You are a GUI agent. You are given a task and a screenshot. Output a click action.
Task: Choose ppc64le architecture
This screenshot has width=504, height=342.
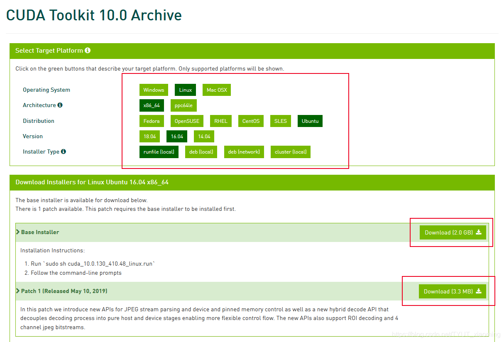tap(183, 105)
